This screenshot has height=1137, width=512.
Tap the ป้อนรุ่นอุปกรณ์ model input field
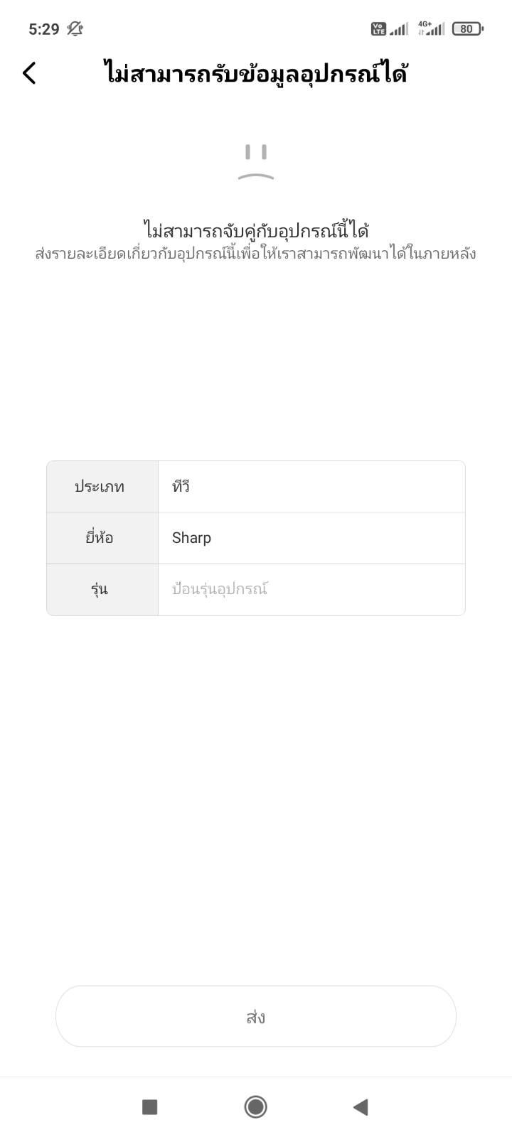tap(311, 590)
